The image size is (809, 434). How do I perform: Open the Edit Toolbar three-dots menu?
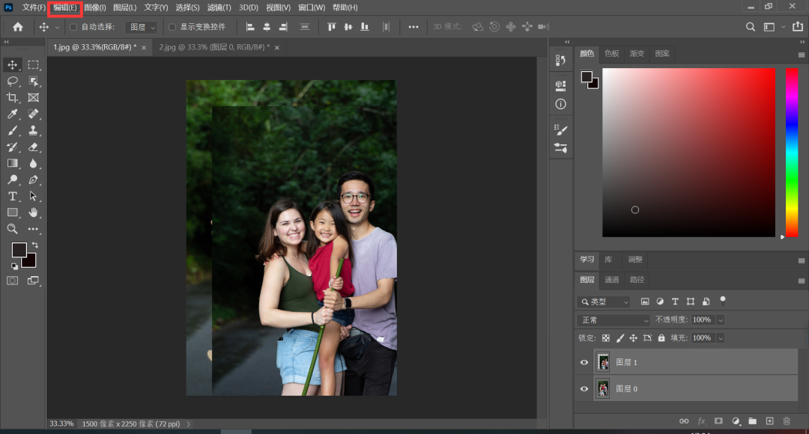coord(34,229)
